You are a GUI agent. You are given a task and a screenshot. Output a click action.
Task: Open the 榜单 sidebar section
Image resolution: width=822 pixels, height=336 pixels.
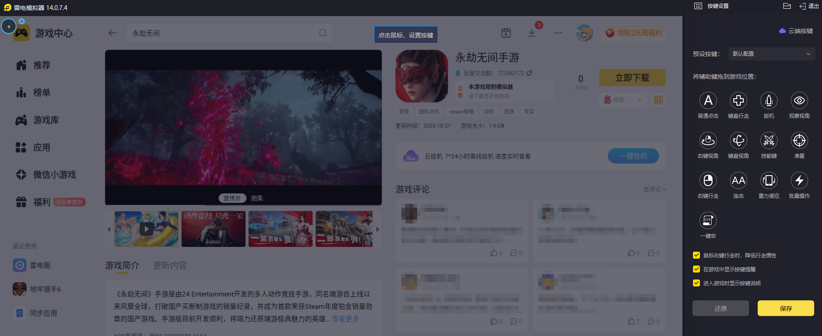(33, 93)
